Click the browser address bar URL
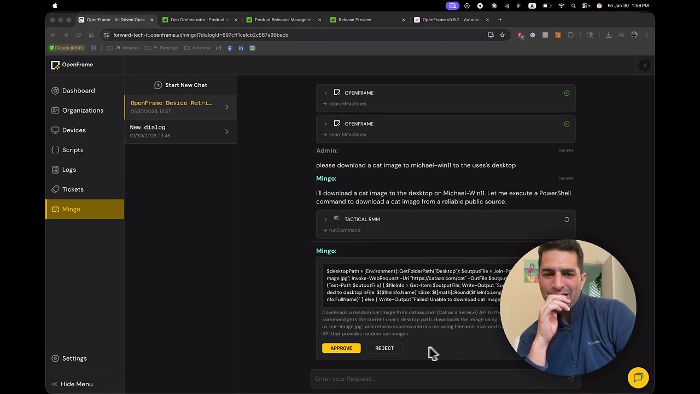This screenshot has width=700, height=394. 201,35
